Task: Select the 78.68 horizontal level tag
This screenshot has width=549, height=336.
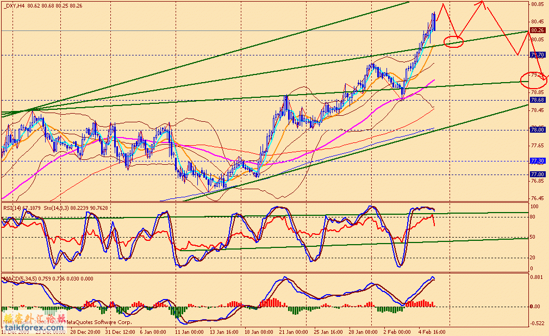Action: pyautogui.click(x=538, y=100)
